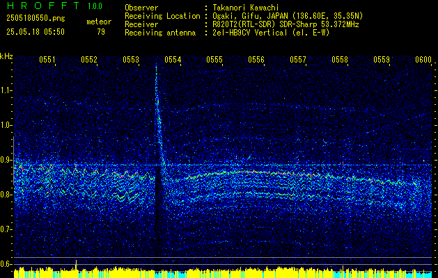Click the 1.0 kHz axis label

point(6,125)
